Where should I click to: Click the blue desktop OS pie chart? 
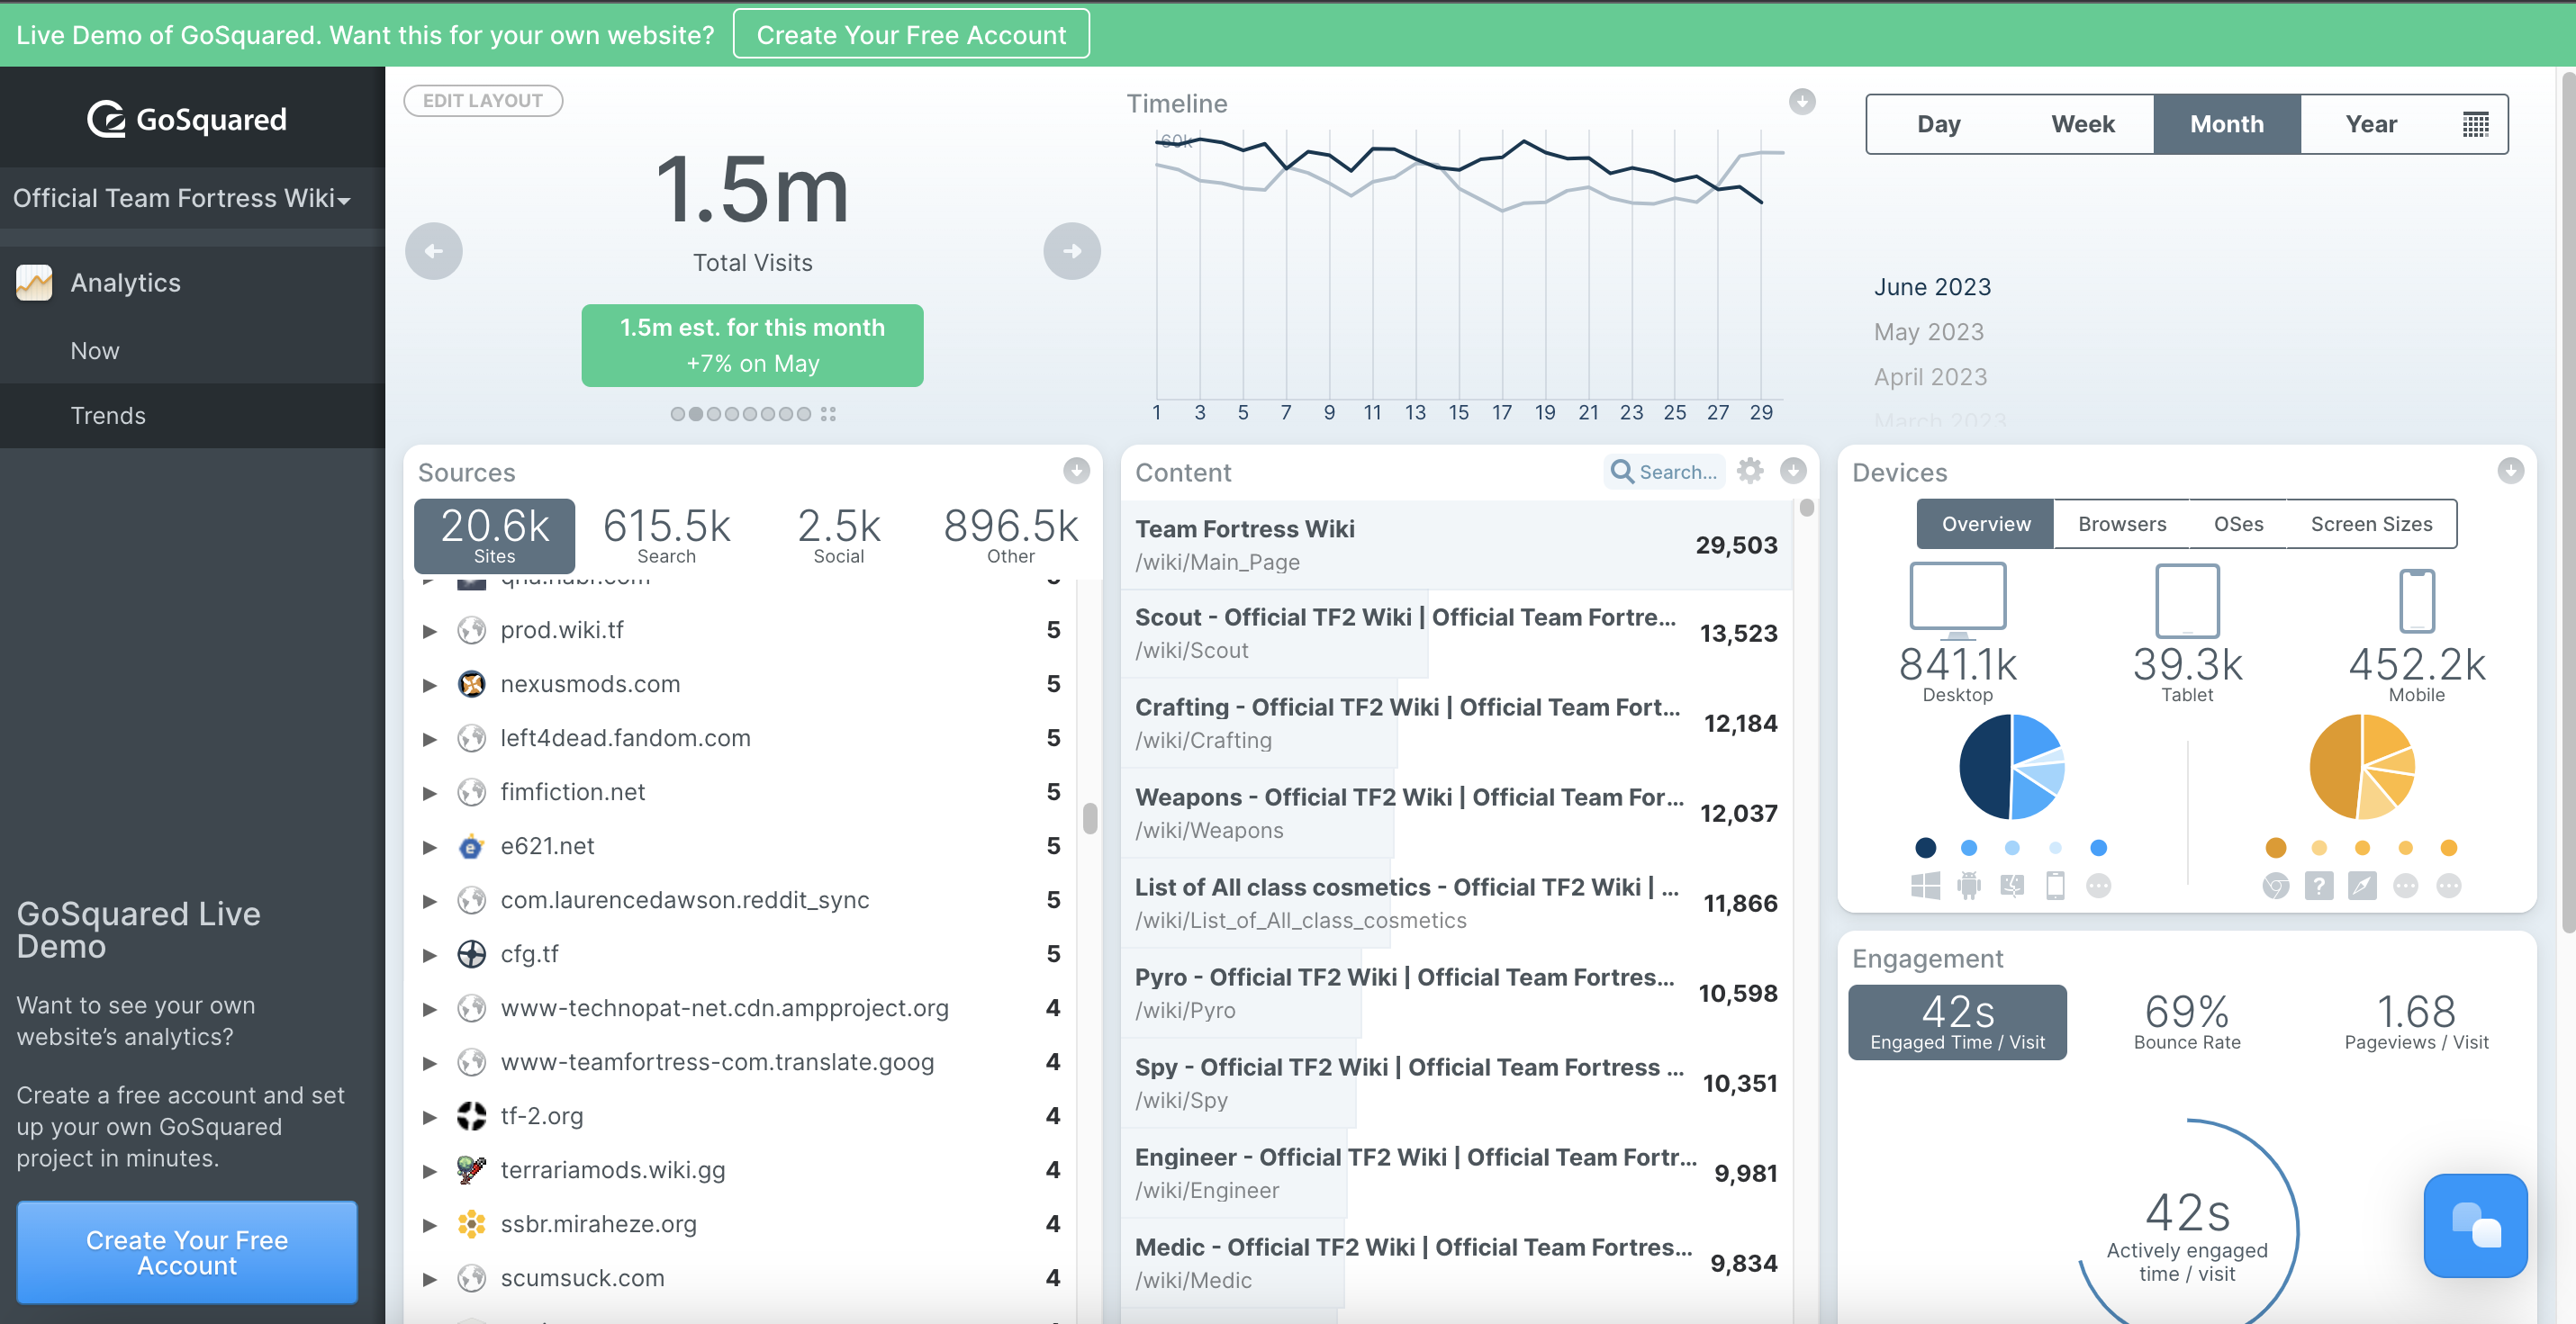point(2011,767)
